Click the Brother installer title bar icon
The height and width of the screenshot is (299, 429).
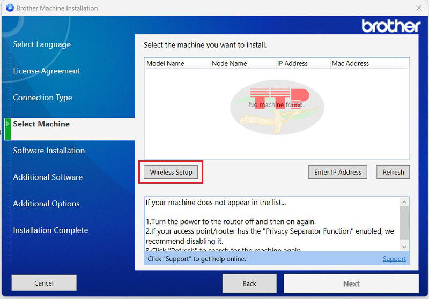pyautogui.click(x=10, y=8)
